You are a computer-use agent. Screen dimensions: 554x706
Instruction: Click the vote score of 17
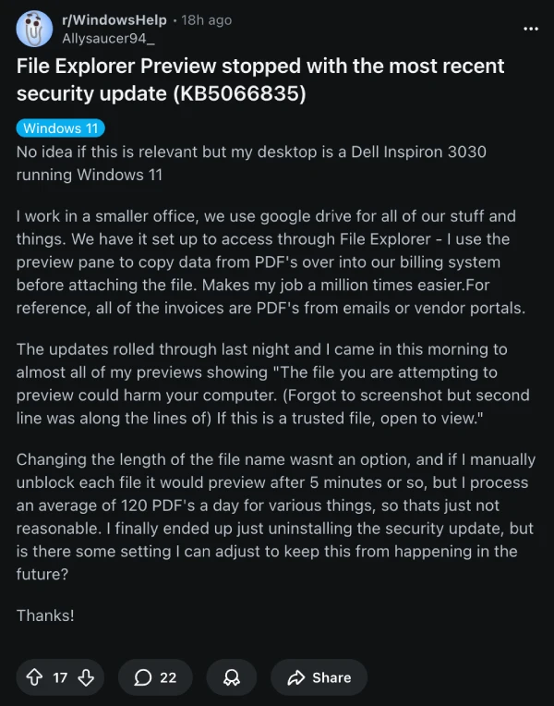click(x=60, y=677)
